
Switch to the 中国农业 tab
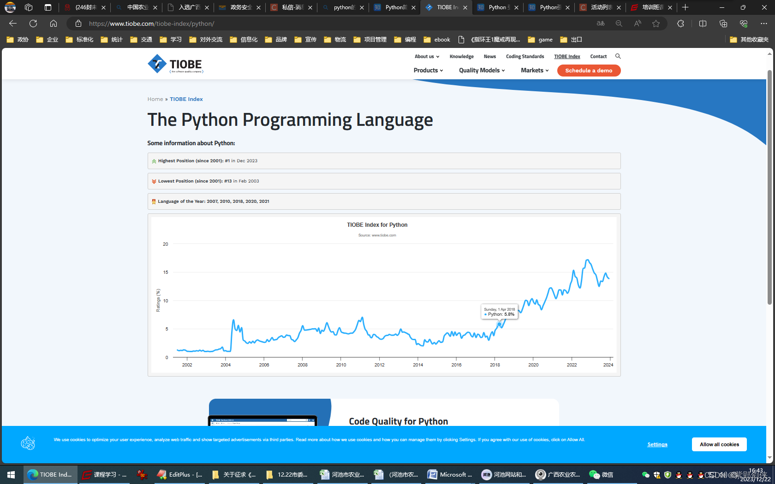137,7
